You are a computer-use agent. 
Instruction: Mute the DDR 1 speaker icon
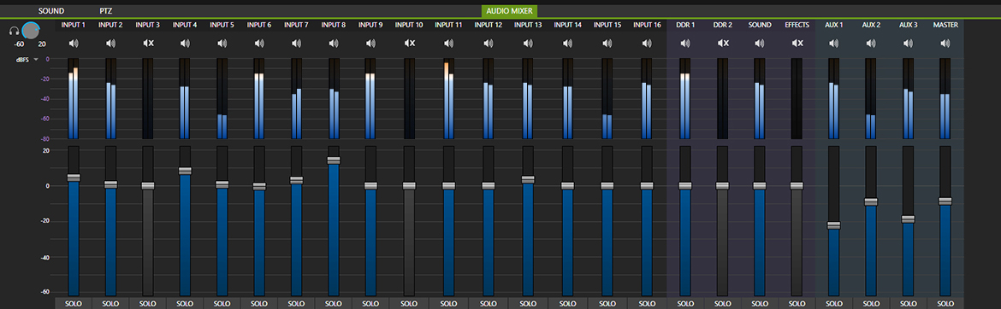pos(685,44)
